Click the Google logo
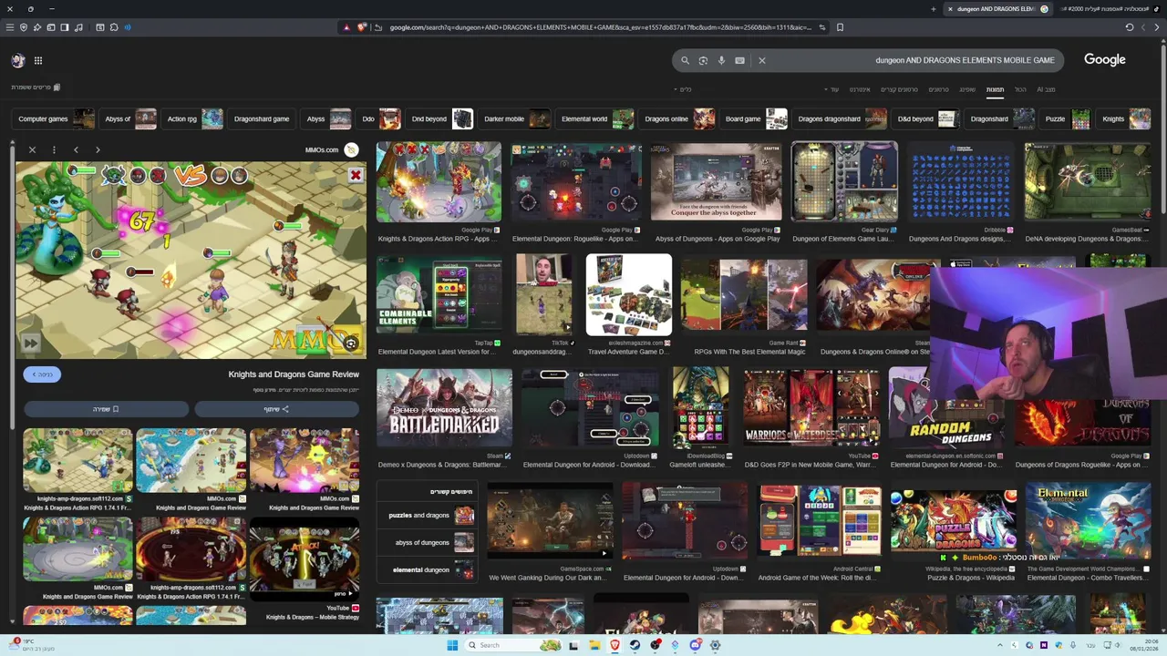 (1104, 59)
